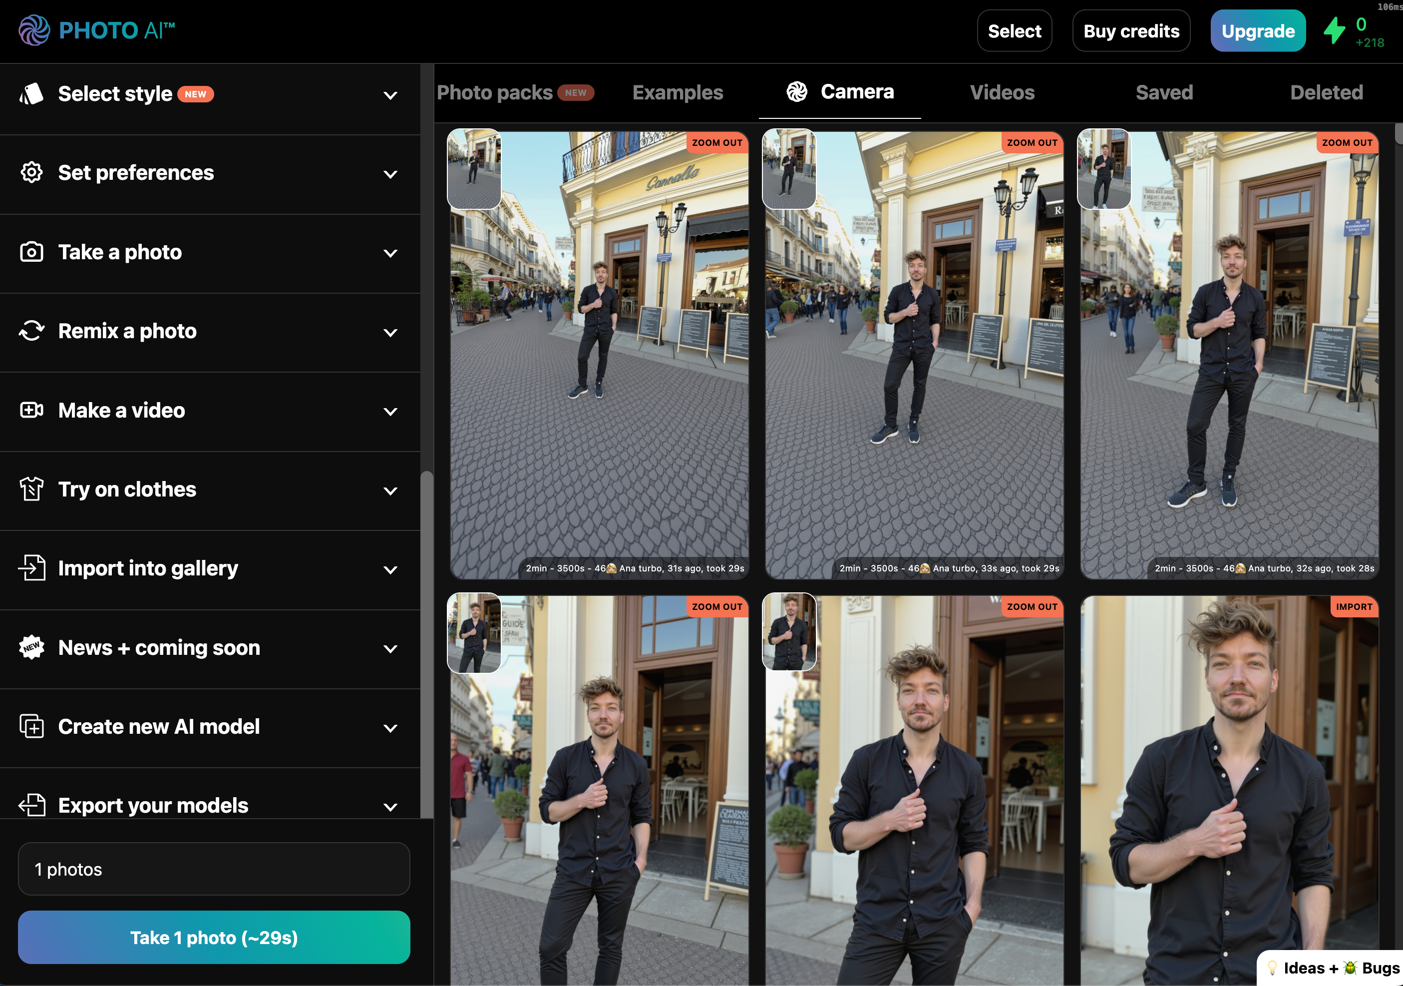Click the Select style cards icon
Image resolution: width=1403 pixels, height=986 pixels.
point(31,94)
